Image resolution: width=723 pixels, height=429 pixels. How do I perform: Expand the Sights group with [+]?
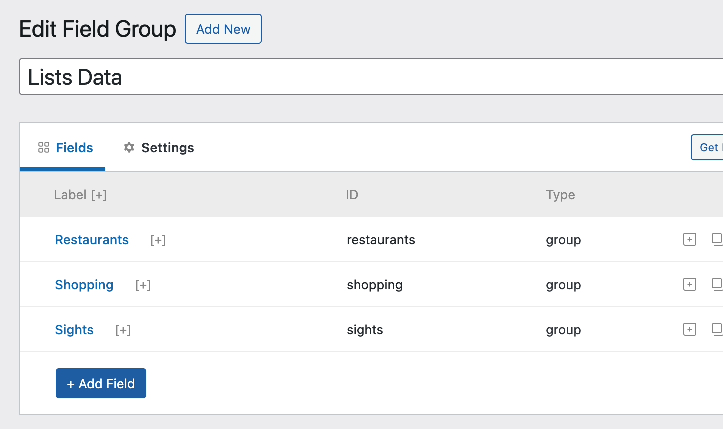pyautogui.click(x=123, y=330)
